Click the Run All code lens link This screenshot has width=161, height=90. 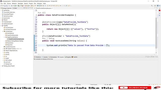(42, 13)
